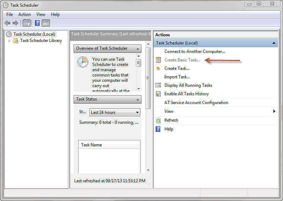Expand the Task Scheduler Library tree node
Viewport: 283px width, 201px height.
(x=10, y=41)
